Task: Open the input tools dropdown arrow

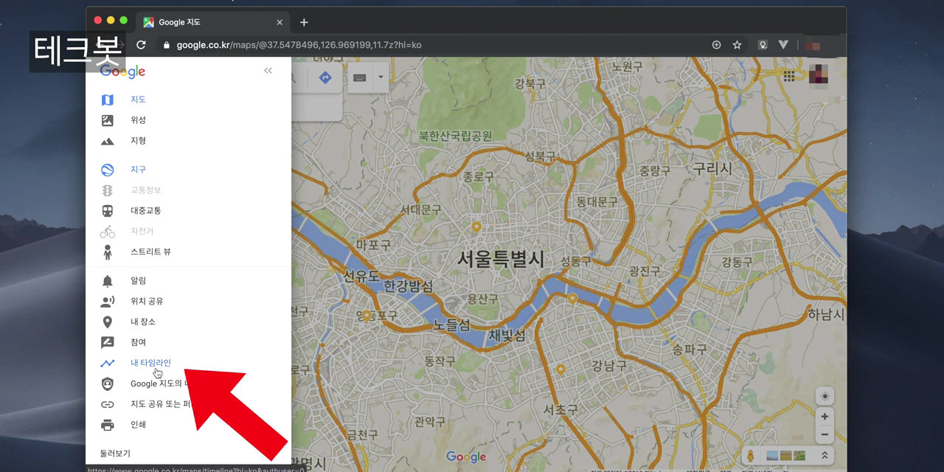Action: (x=381, y=77)
